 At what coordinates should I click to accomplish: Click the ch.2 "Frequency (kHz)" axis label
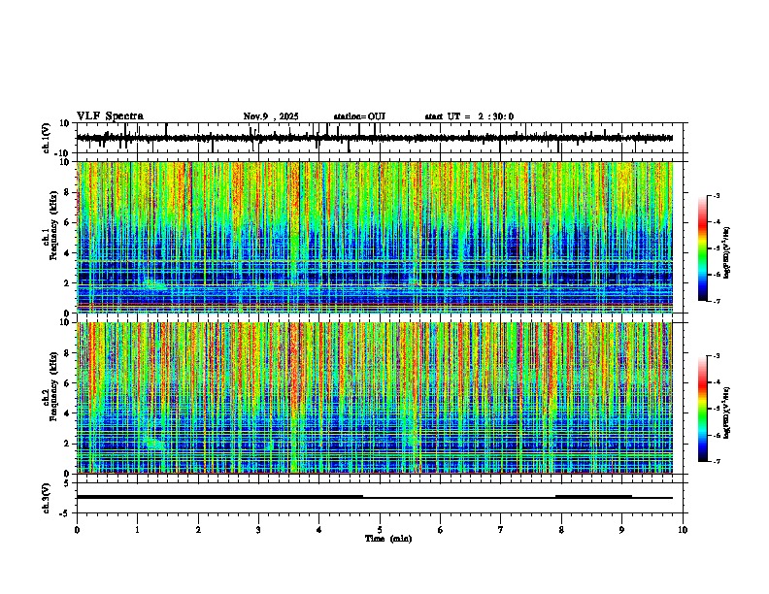click(53, 386)
